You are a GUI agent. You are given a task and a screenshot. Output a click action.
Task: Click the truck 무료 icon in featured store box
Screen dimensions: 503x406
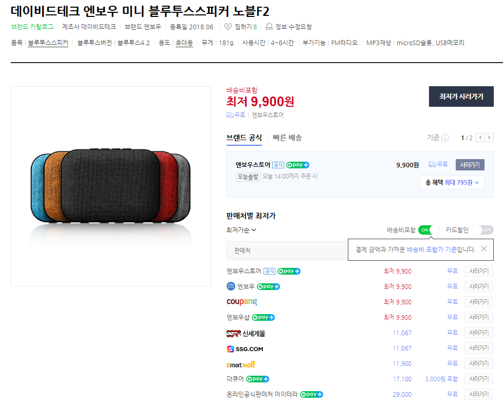click(433, 164)
